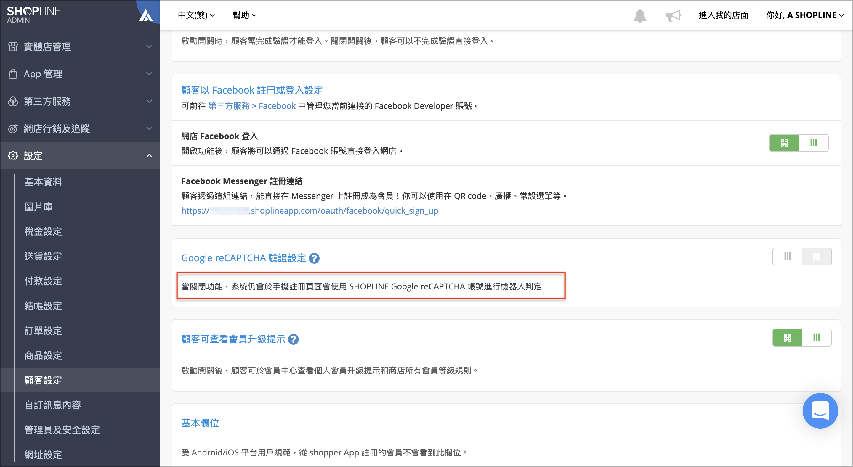Open 基本資料 settings page
The image size is (853, 467).
click(43, 182)
